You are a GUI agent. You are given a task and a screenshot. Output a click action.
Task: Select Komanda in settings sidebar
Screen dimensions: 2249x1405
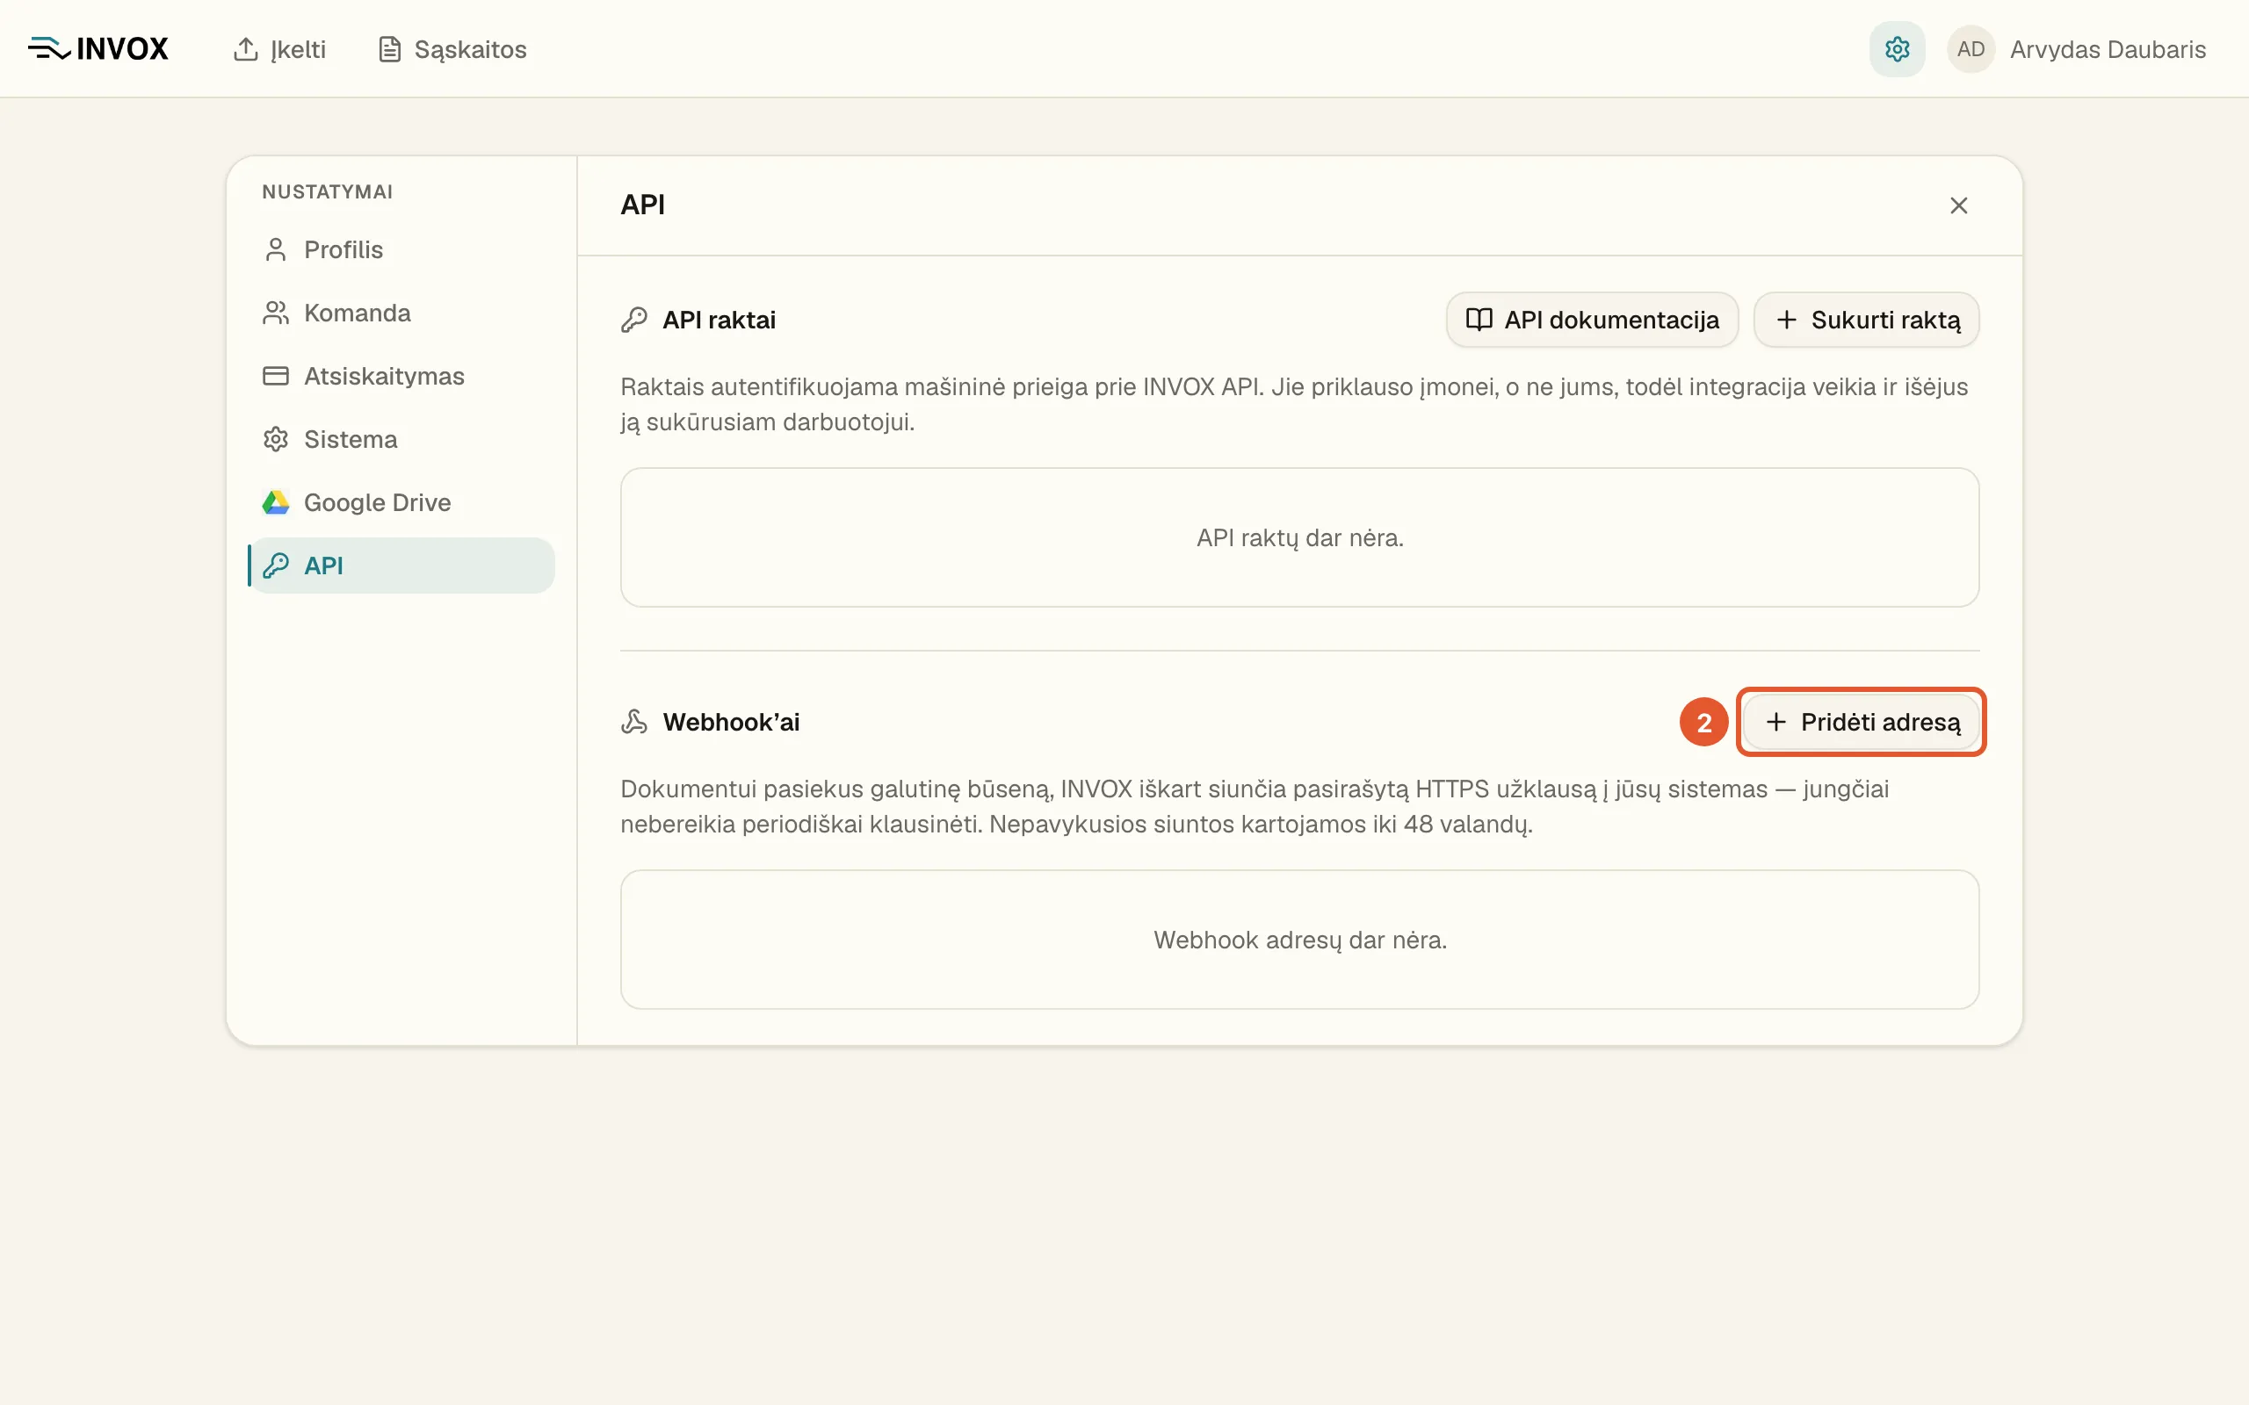coord(401,313)
